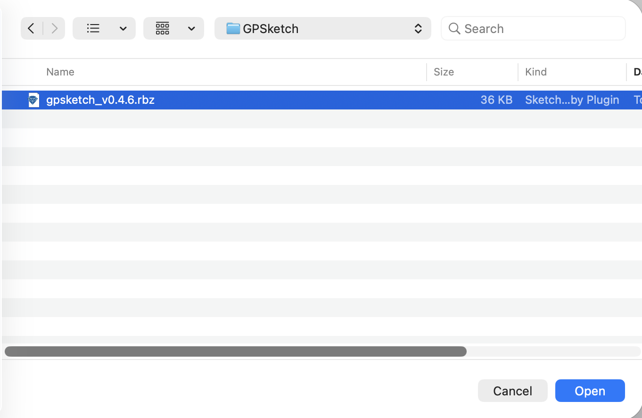This screenshot has width=642, height=418.
Task: Click the grid grouping icon
Action: [163, 28]
